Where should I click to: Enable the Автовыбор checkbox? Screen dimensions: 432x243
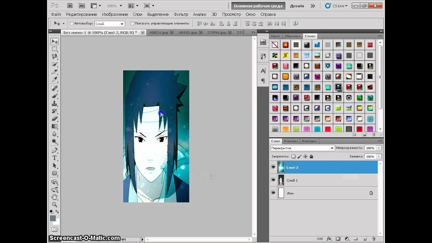(71, 23)
